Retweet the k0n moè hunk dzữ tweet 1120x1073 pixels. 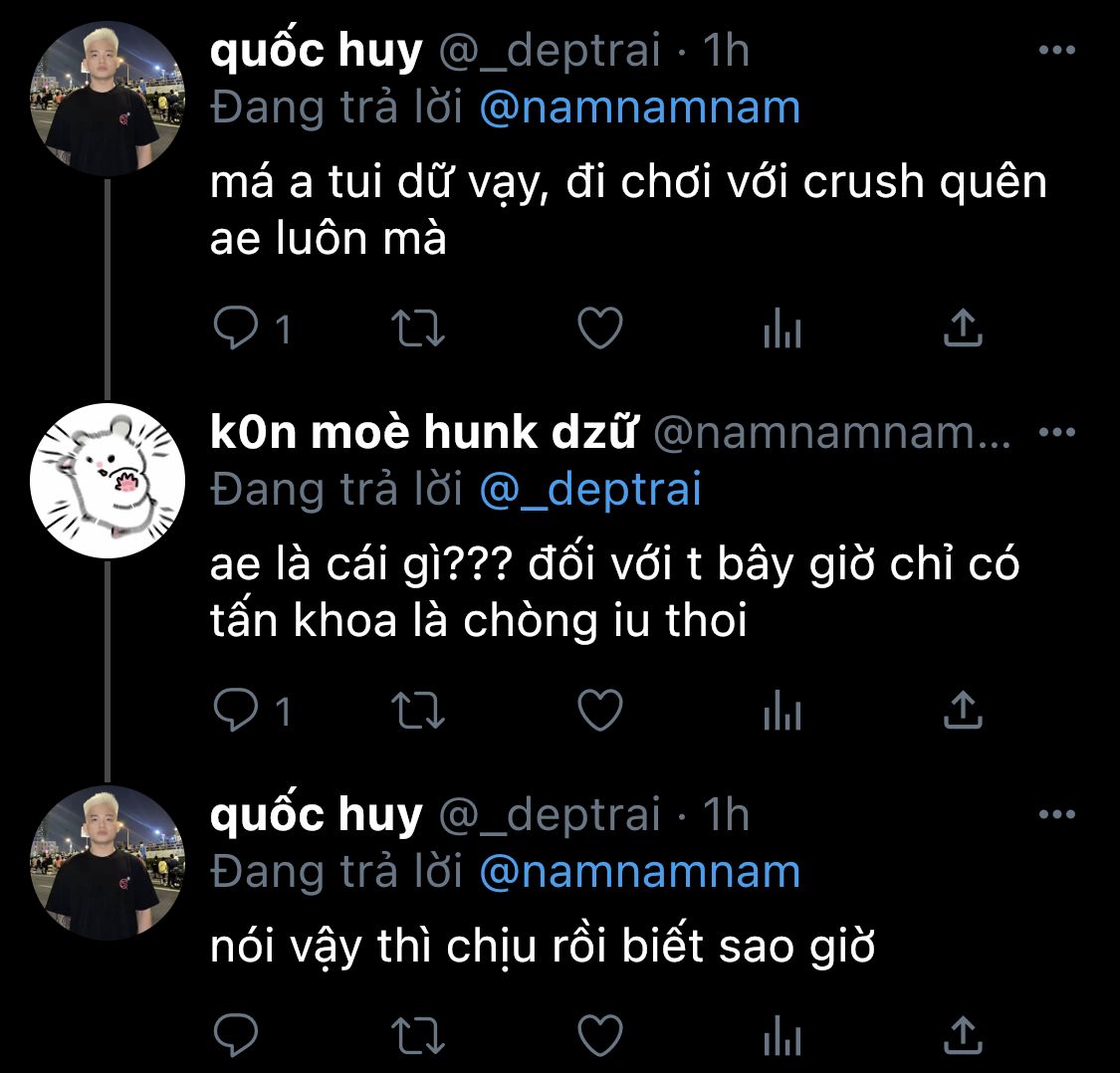418,711
